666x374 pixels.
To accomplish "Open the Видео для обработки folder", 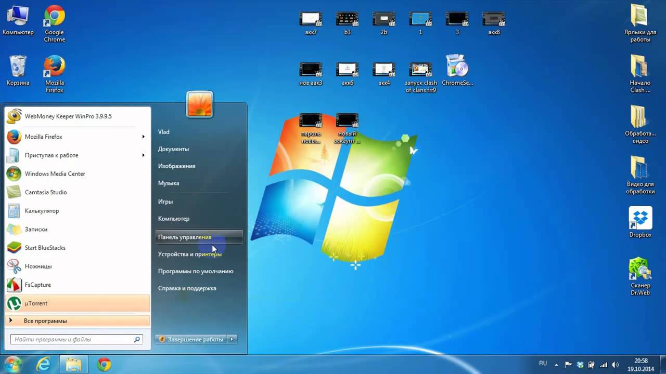I will click(640, 176).
